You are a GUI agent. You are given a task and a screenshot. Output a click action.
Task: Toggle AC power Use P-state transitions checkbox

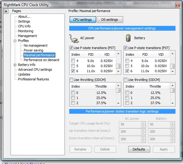tap(71, 48)
